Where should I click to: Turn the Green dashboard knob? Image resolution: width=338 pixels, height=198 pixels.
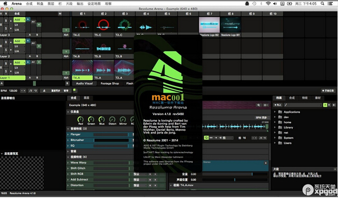coord(91,119)
